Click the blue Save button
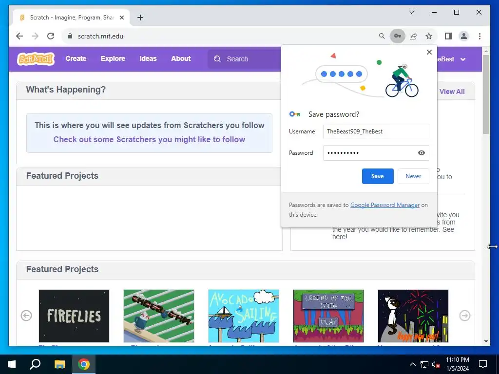This screenshot has width=499, height=374. point(378,176)
